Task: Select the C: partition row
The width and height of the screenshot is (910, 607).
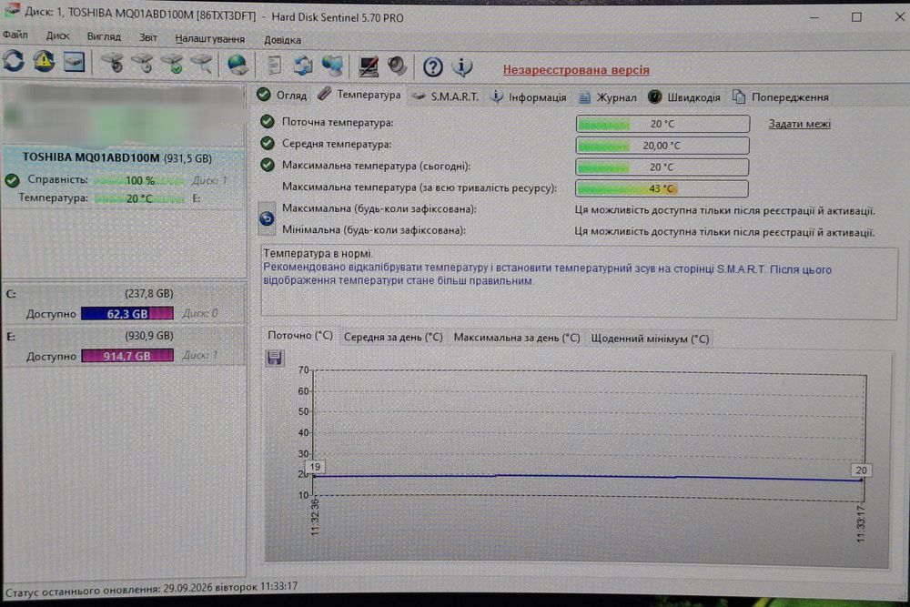Action: click(x=123, y=304)
